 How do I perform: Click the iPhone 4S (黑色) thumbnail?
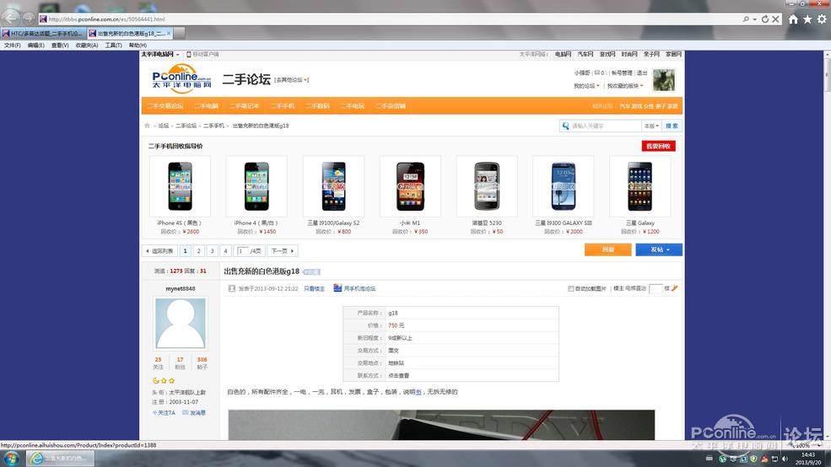tap(181, 186)
